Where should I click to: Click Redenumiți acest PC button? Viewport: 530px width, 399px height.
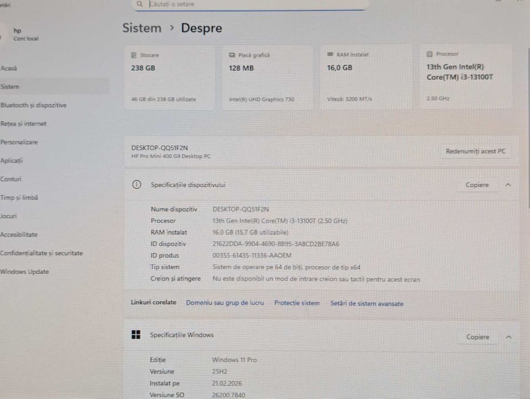click(476, 152)
